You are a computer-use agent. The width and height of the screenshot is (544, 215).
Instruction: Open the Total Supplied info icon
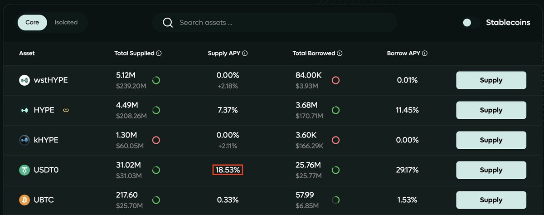(x=159, y=53)
